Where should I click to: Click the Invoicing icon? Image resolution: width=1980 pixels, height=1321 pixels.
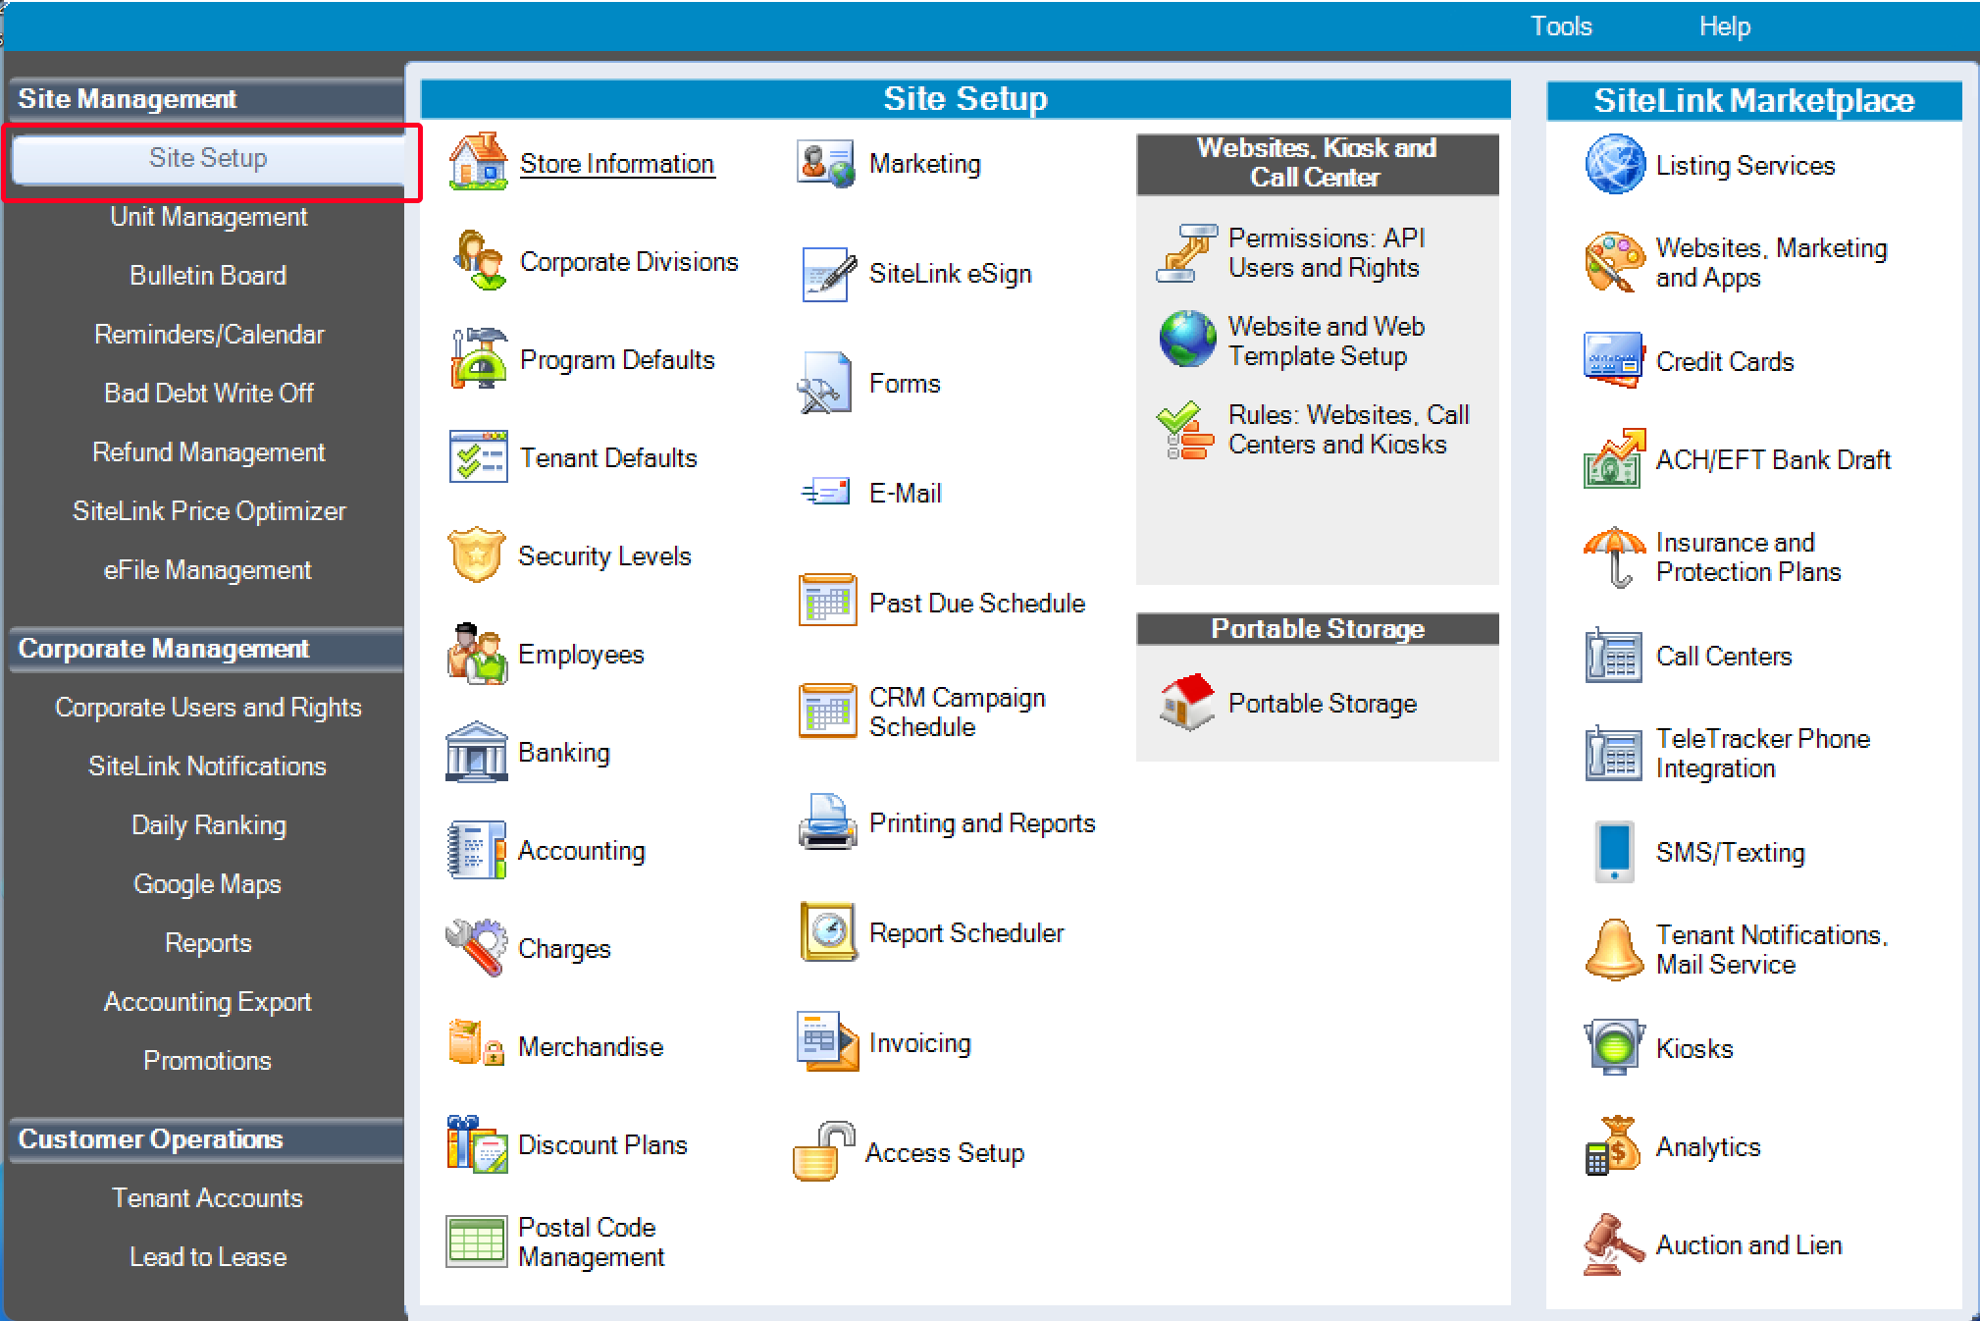(x=828, y=1041)
